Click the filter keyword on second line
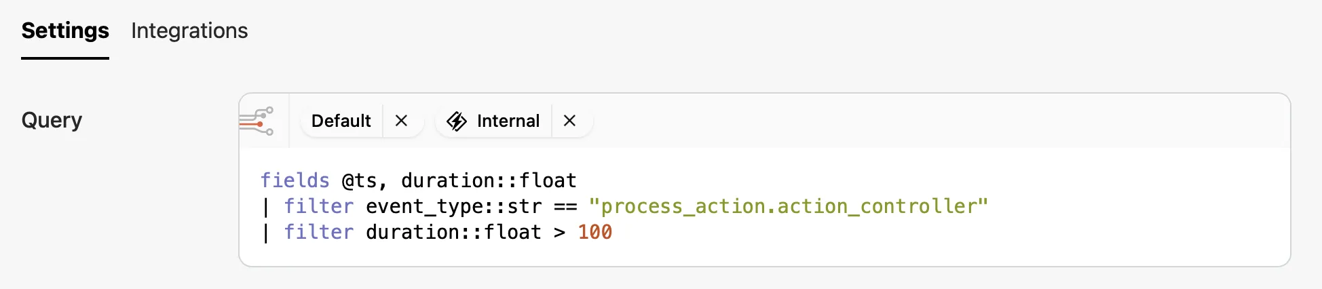 [319, 206]
